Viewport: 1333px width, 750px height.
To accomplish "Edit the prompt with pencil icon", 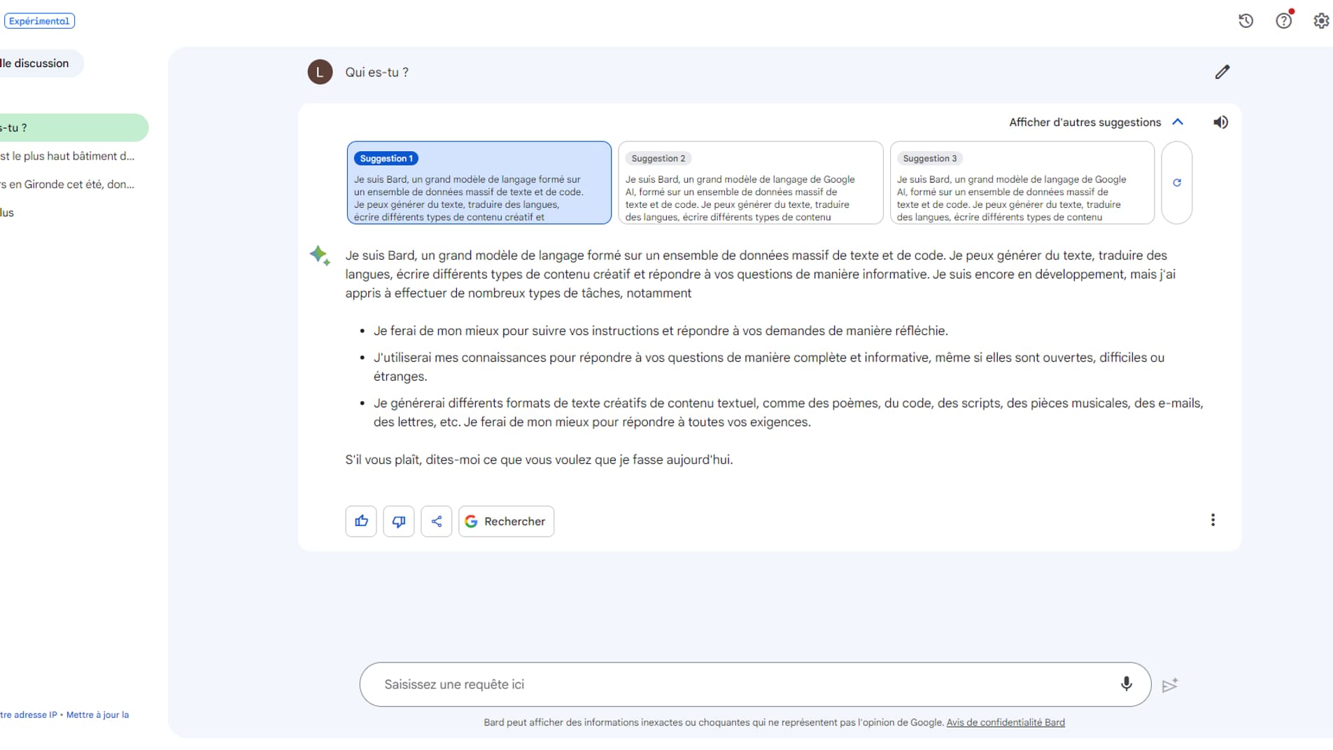I will pyautogui.click(x=1222, y=72).
